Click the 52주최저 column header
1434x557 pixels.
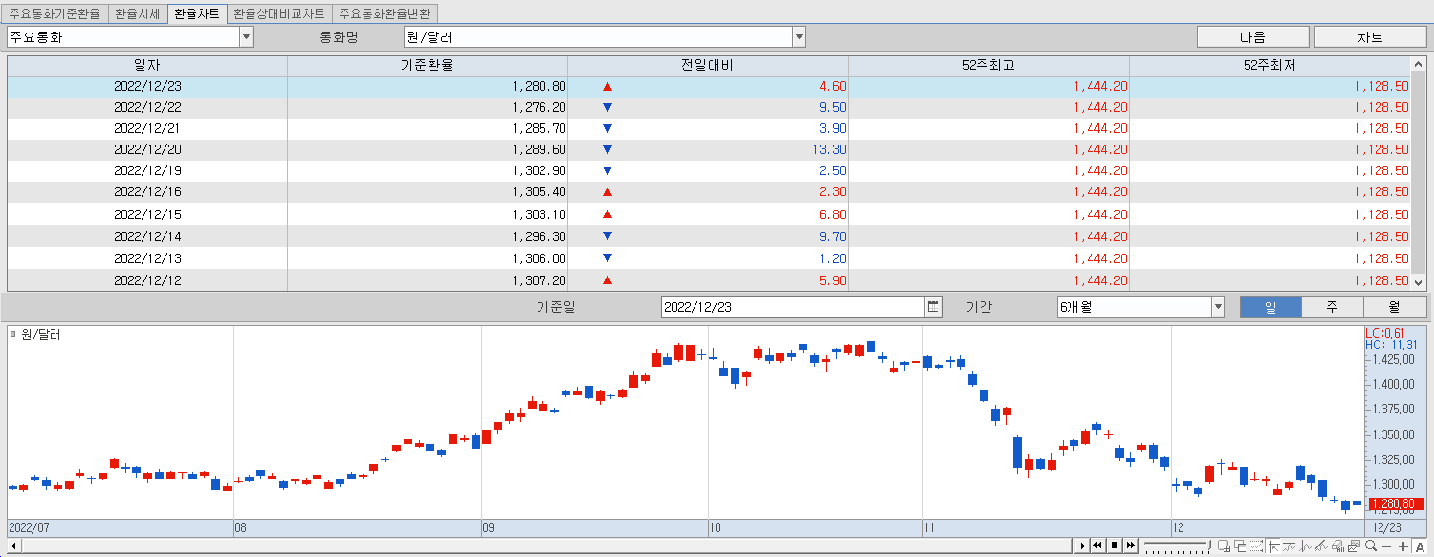[x=1270, y=66]
